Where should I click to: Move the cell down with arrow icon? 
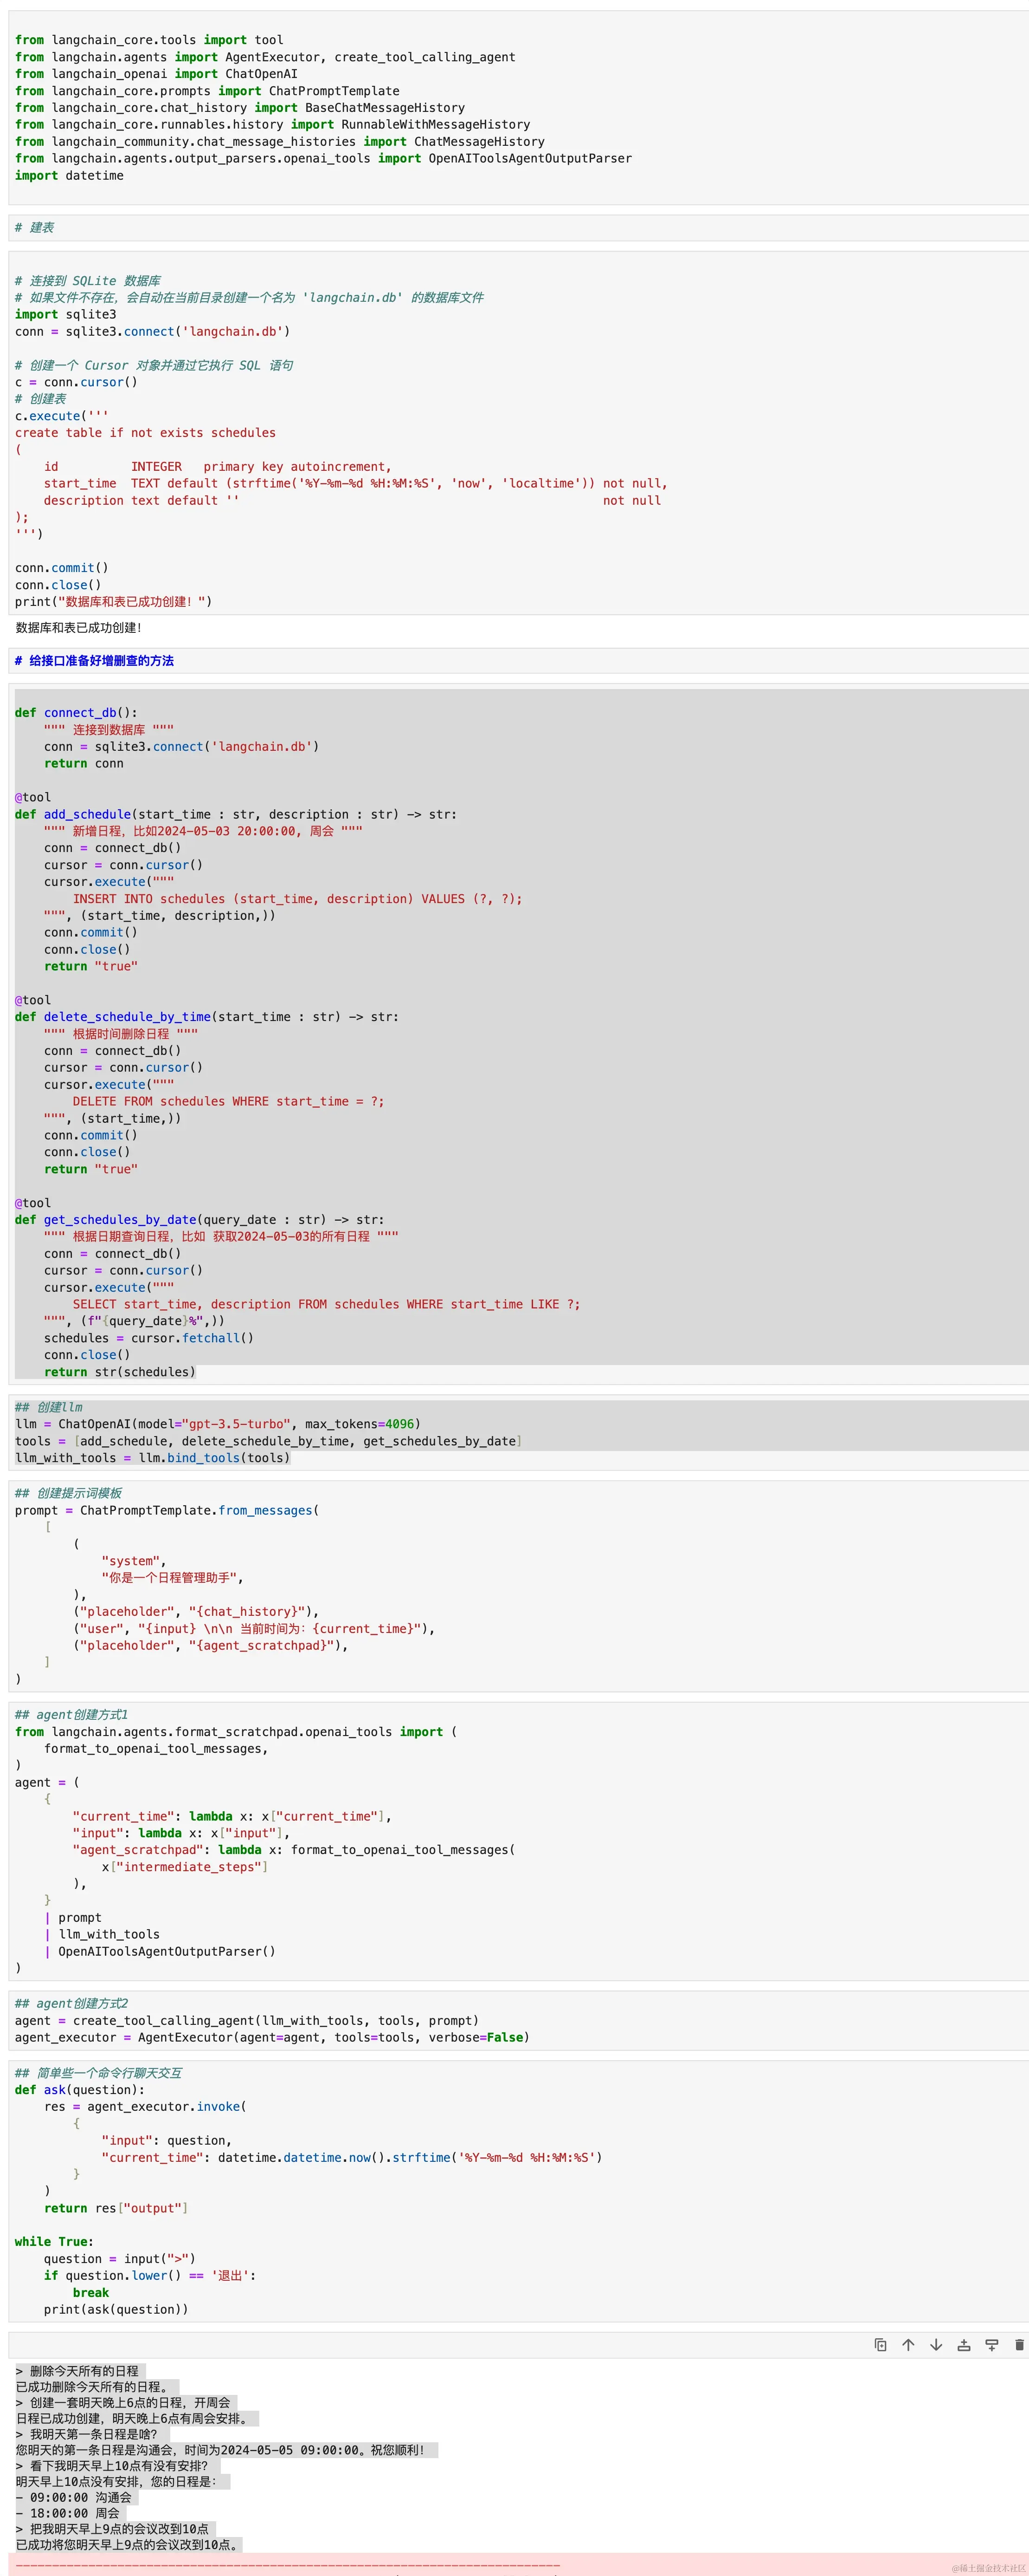pyautogui.click(x=936, y=2344)
